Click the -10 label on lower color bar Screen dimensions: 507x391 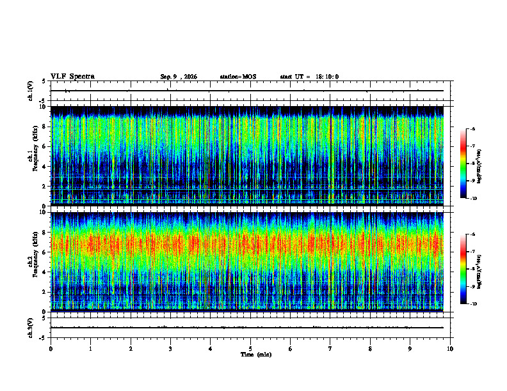473,303
